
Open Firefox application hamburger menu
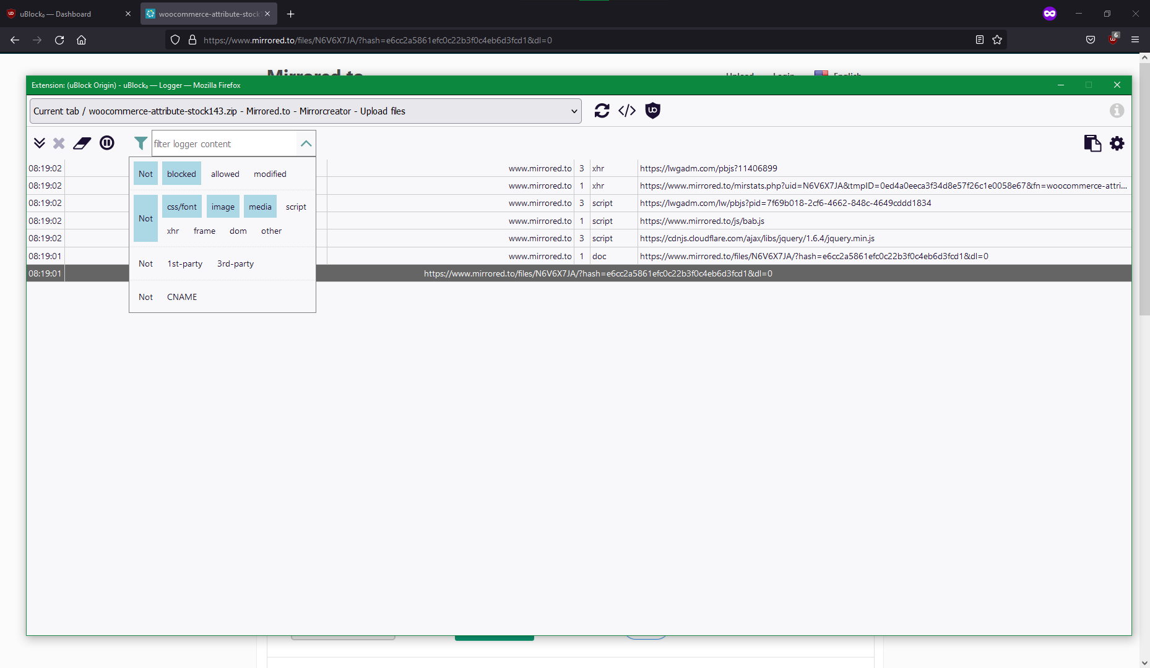(x=1135, y=40)
